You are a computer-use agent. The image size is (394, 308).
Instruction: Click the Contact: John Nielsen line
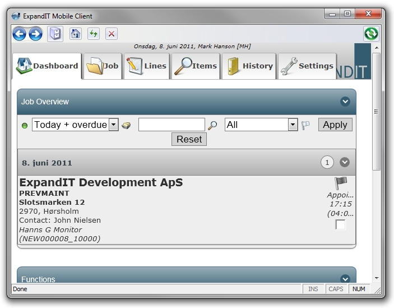pos(60,220)
